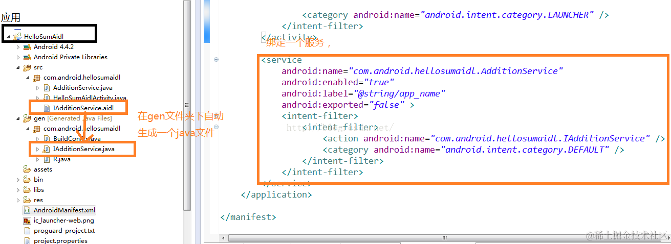Select AndroidManifest.xml in the project tree

click(x=59, y=210)
